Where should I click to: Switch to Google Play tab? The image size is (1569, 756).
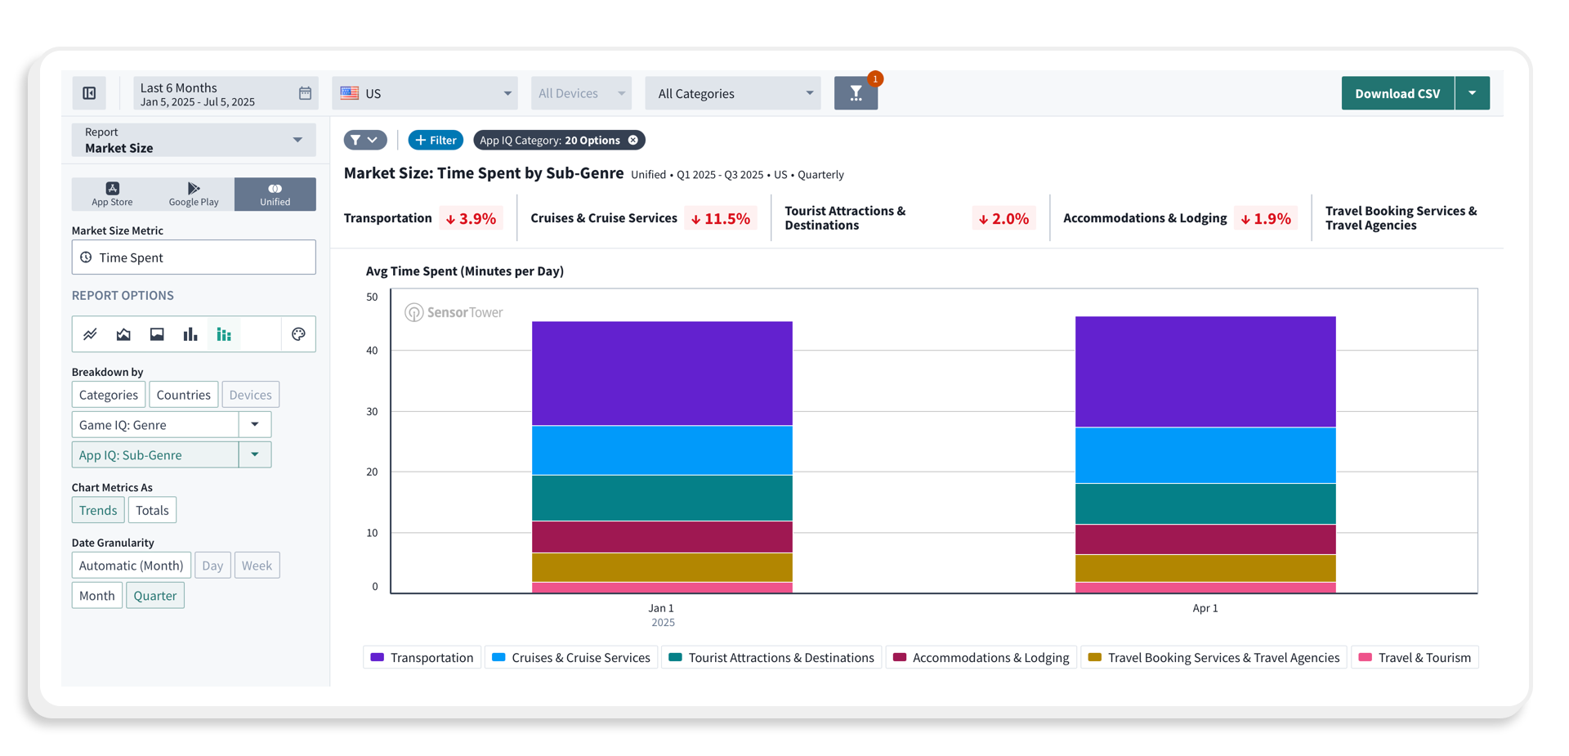194,195
